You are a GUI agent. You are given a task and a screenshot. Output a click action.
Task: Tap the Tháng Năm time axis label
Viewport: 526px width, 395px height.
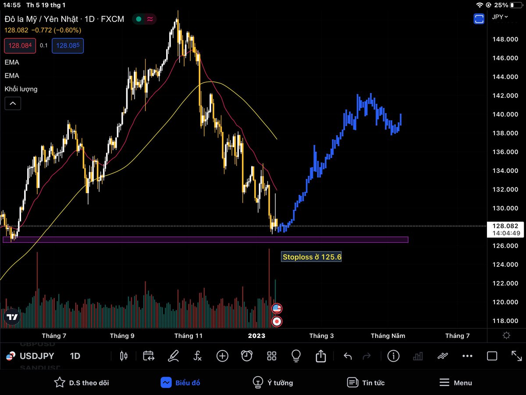tap(388, 336)
